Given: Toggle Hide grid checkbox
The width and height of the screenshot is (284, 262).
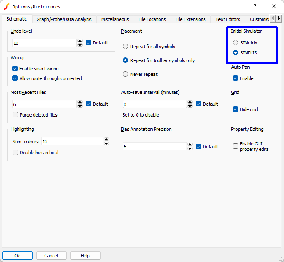Looking at the screenshot, I should (236, 109).
